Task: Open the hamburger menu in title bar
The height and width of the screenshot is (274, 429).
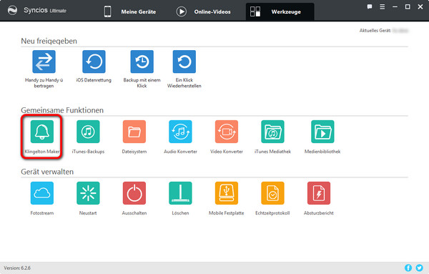Action: (383, 7)
